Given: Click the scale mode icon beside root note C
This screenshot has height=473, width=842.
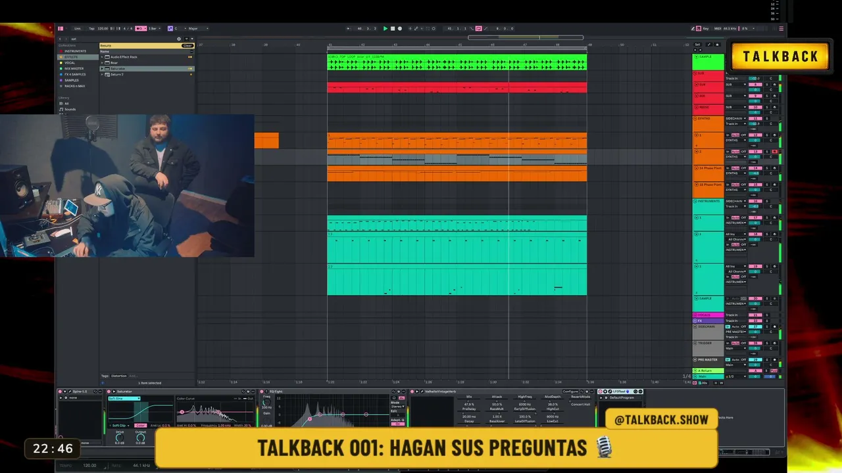Looking at the screenshot, I should pos(170,28).
